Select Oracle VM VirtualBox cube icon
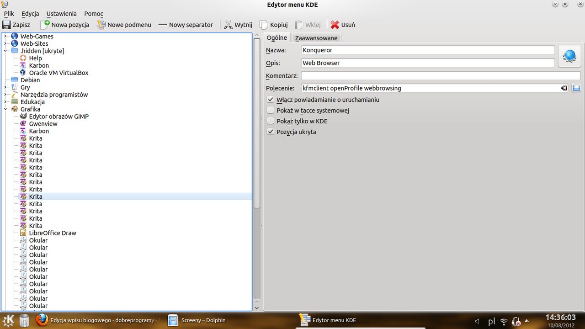Screen dimensions: 585x329 coord(23,73)
